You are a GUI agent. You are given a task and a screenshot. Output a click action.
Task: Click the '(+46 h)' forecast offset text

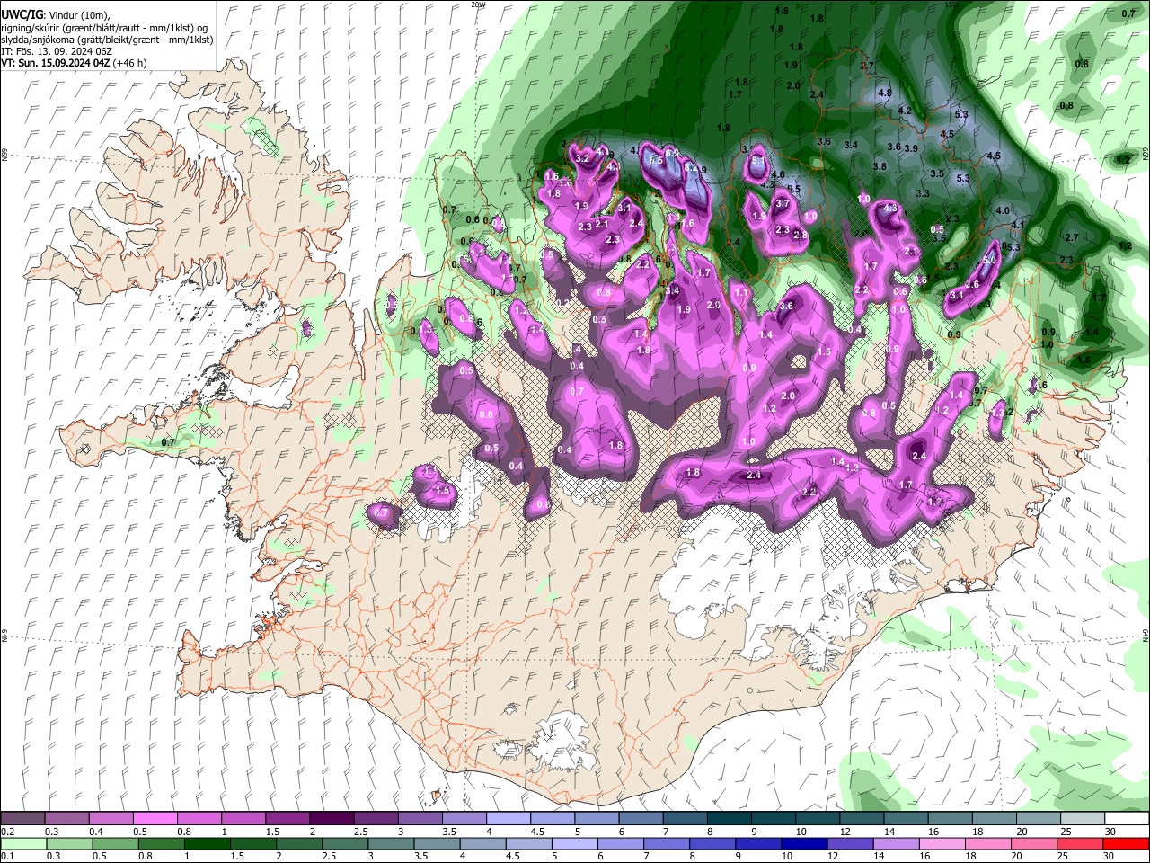tap(130, 63)
